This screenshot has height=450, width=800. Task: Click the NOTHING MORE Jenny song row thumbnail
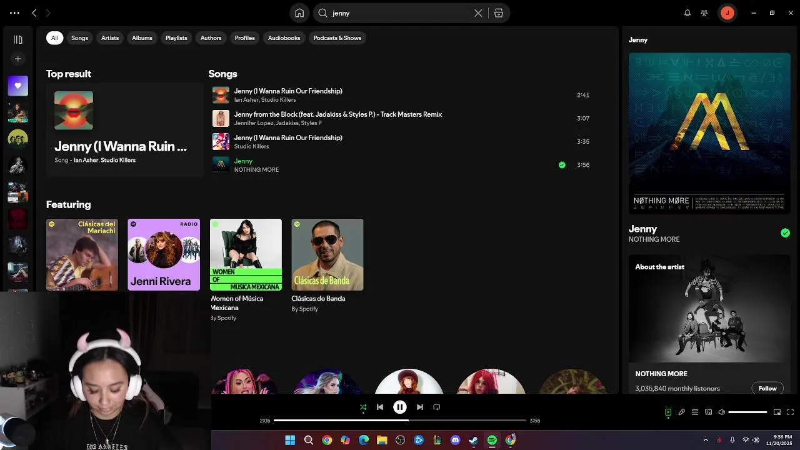[221, 165]
